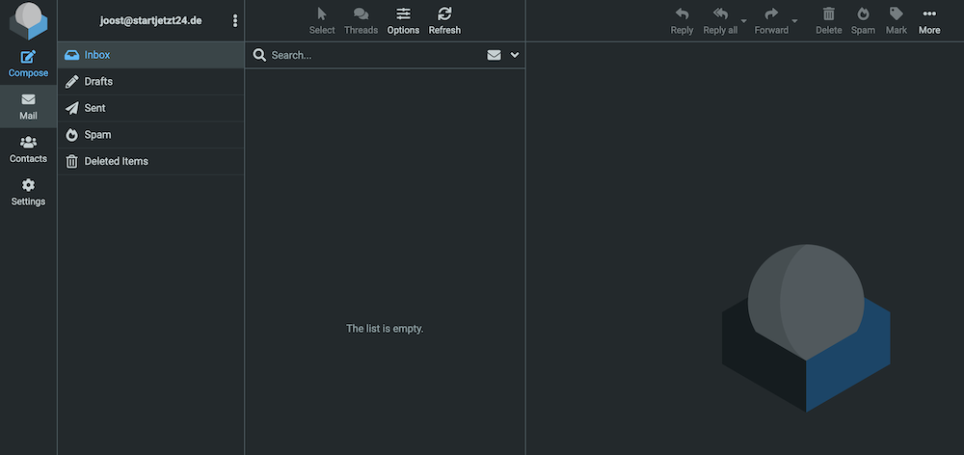
Task: Open the Reply all dropdown arrow
Action: point(743,20)
